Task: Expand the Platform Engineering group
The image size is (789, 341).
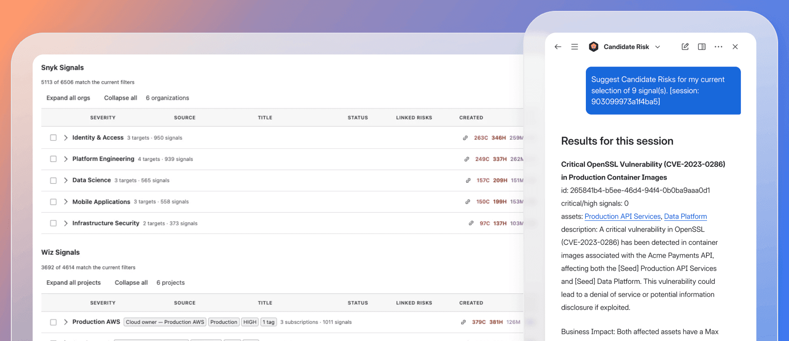Action: pyautogui.click(x=66, y=159)
